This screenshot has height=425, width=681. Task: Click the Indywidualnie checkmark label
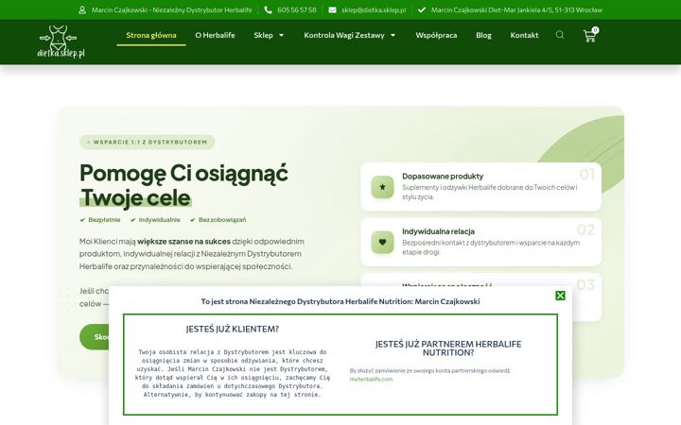click(155, 220)
